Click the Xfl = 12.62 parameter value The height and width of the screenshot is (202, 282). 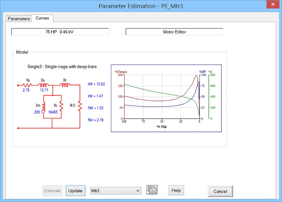[96, 84]
